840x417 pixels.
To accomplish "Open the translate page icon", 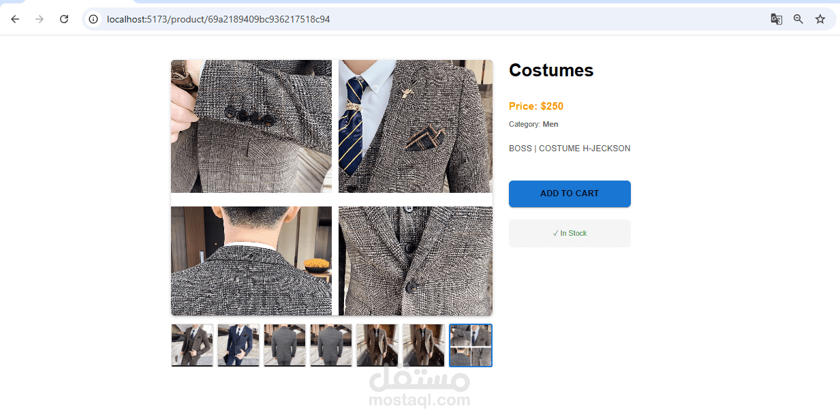I will pyautogui.click(x=776, y=19).
